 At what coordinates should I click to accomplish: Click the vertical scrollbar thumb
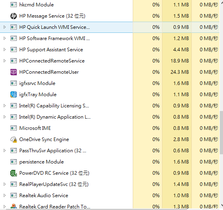[x=221, y=133]
